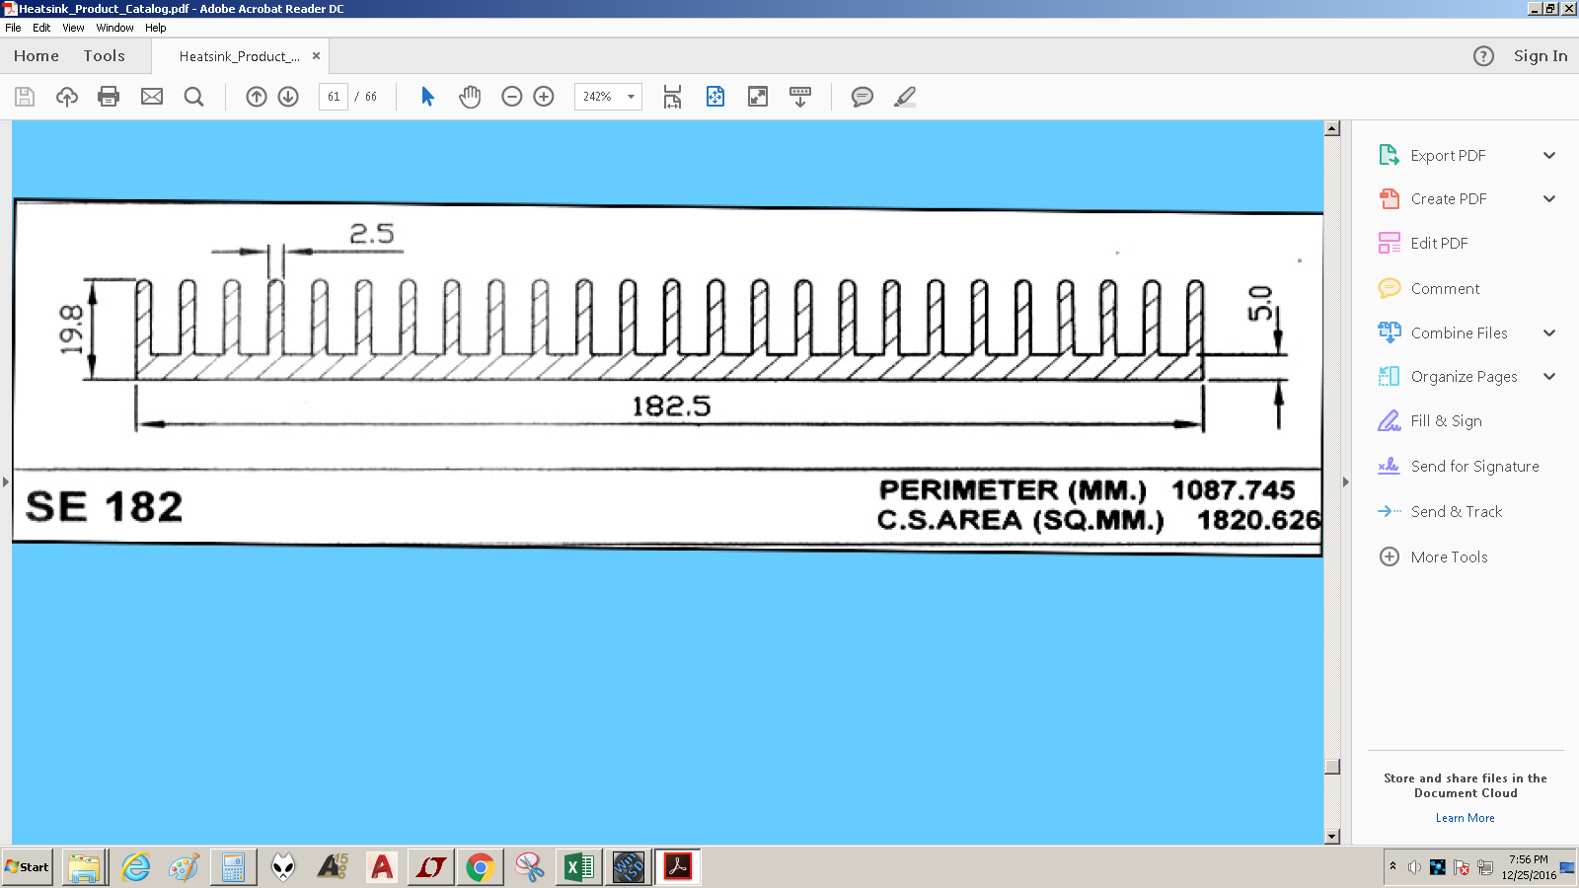The width and height of the screenshot is (1579, 888).
Task: Open the Send & Track tool
Action: [1440, 511]
